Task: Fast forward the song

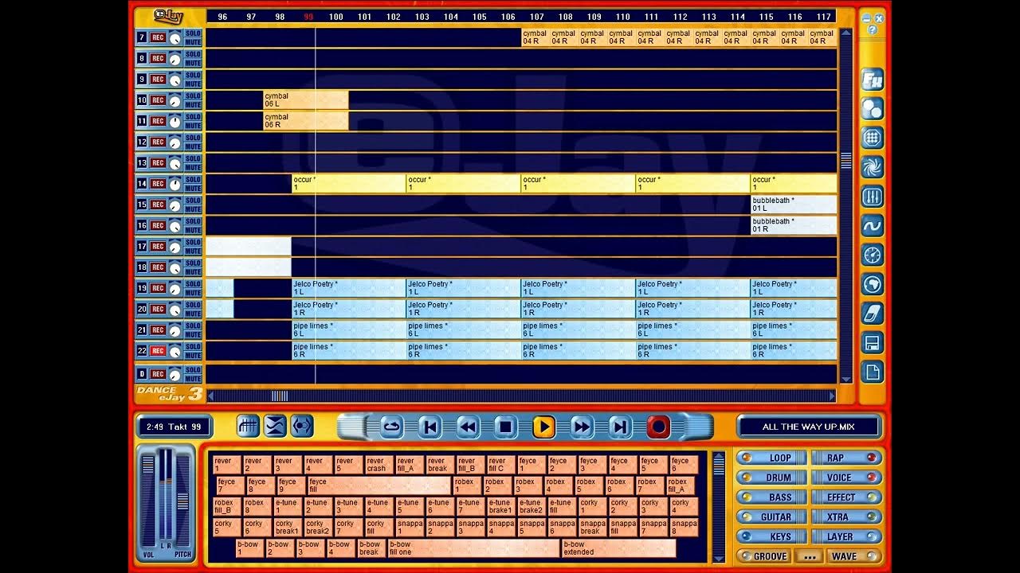Action: 582,427
